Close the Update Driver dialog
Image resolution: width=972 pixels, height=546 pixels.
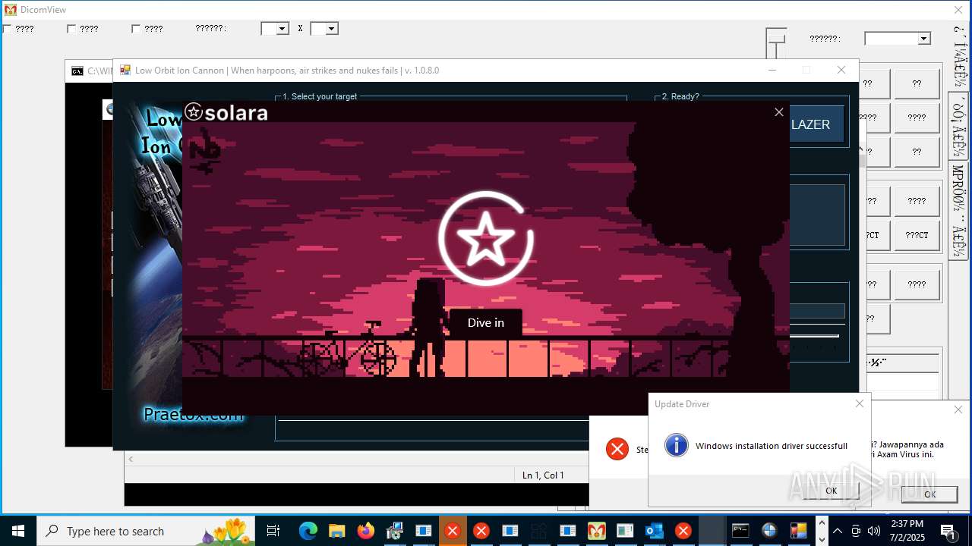point(860,403)
